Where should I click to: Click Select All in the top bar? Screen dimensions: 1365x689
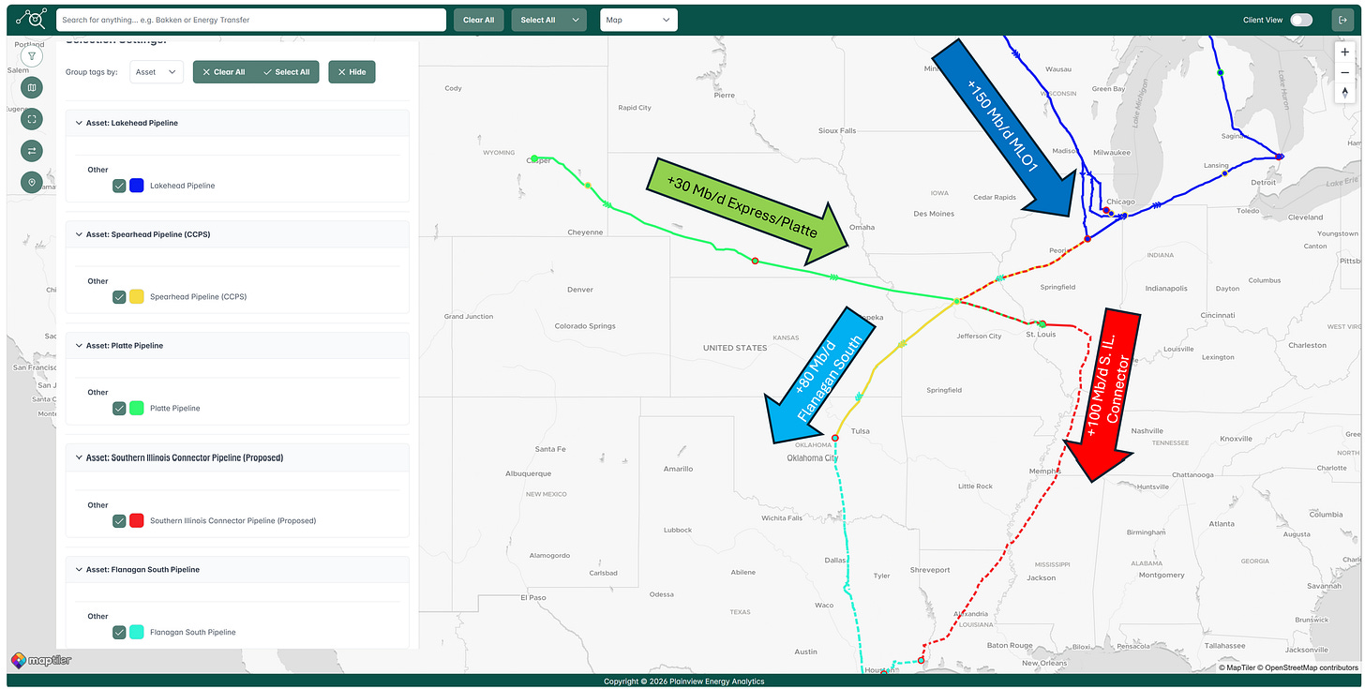click(538, 20)
